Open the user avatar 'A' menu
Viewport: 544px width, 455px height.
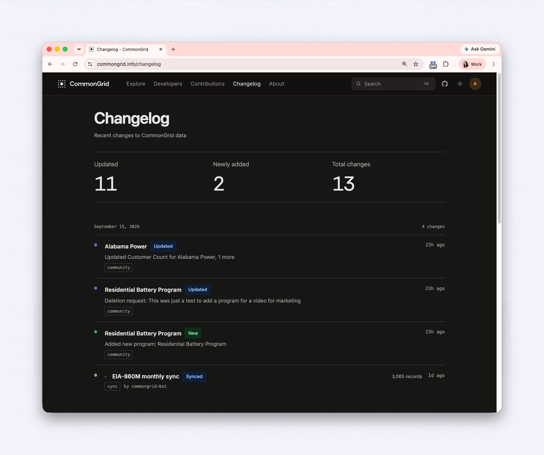tap(475, 84)
